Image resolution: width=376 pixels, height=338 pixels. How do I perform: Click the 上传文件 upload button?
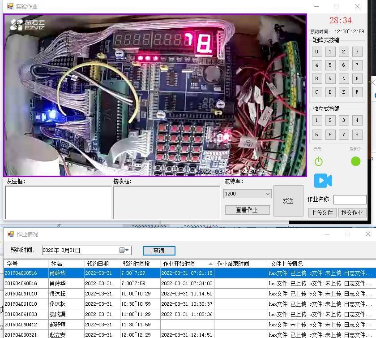click(x=322, y=212)
